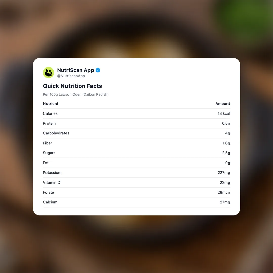
Task: Select the Calcium row label
Action: [50, 202]
